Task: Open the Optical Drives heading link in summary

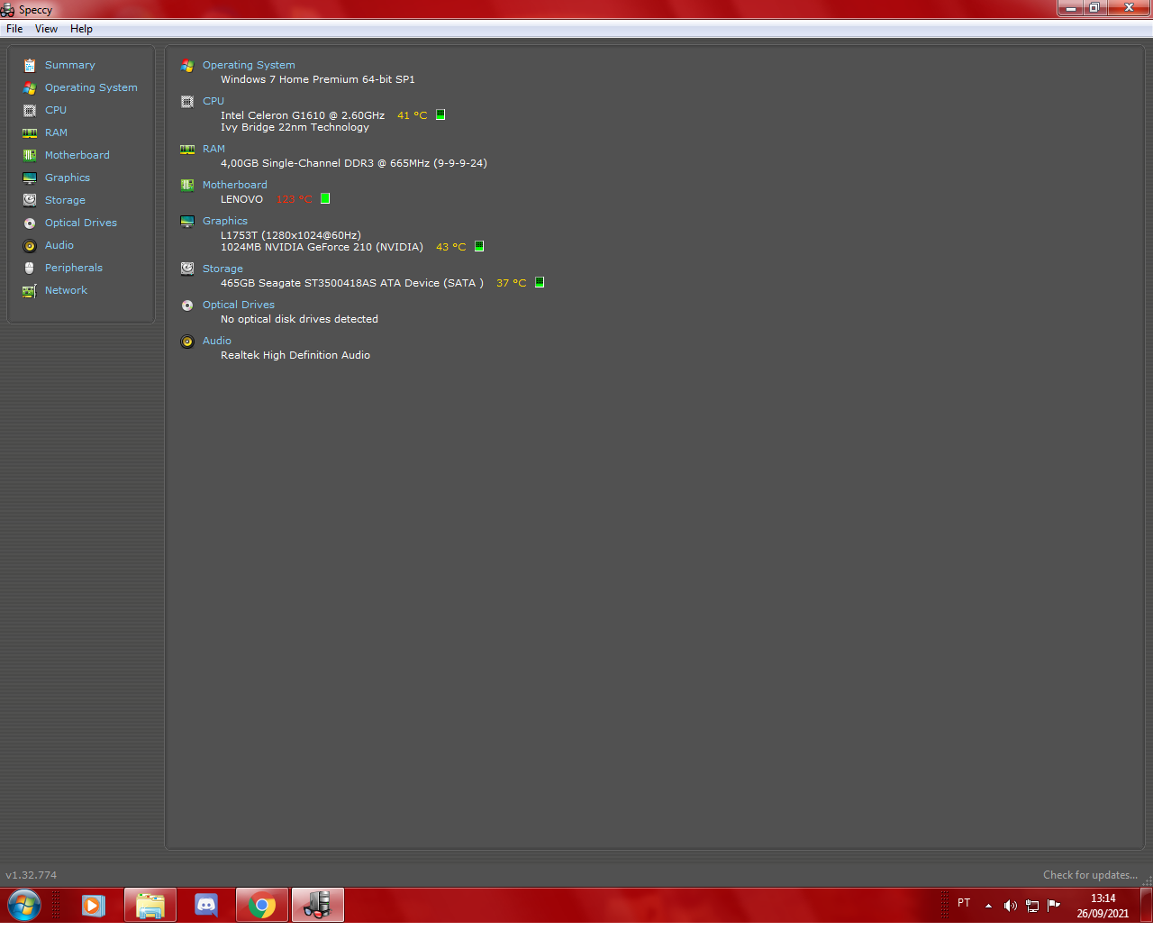Action: coord(239,305)
